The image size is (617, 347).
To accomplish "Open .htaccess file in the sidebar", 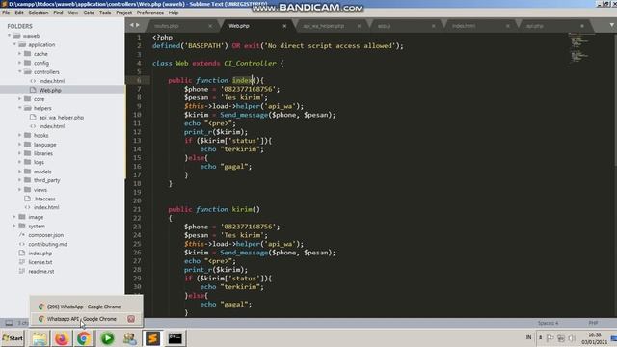I will [x=44, y=199].
